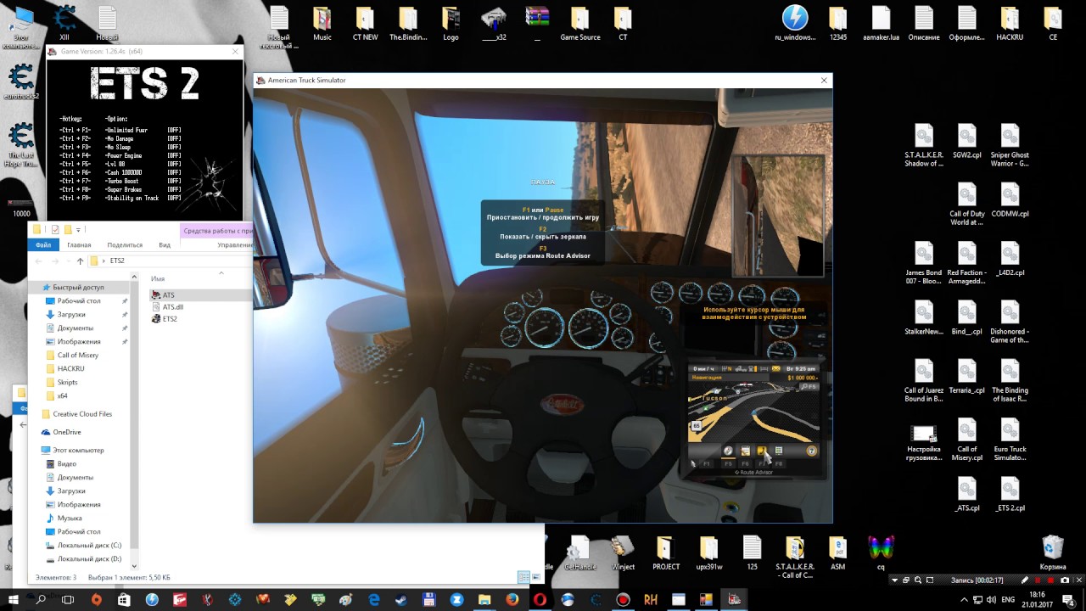
Task: Click the mail envelope icon in Route Advisor
Action: tap(776, 368)
